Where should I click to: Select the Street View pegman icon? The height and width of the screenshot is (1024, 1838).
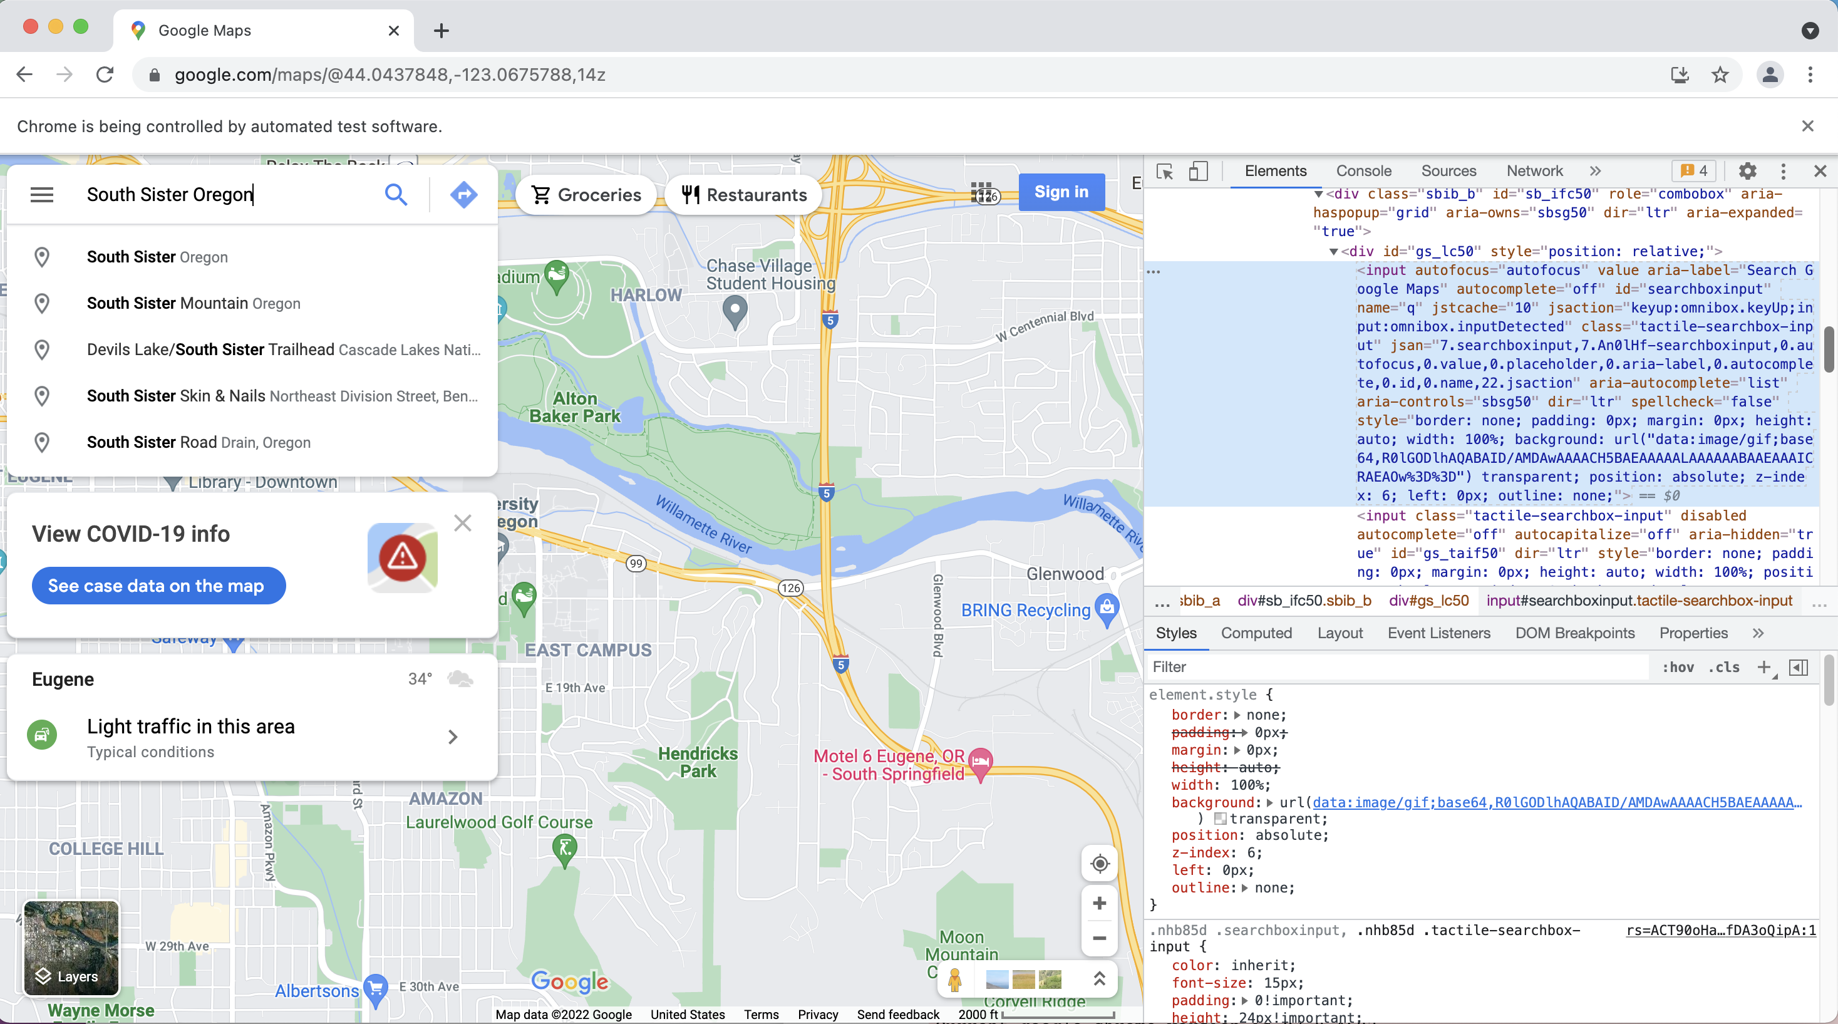(x=954, y=979)
